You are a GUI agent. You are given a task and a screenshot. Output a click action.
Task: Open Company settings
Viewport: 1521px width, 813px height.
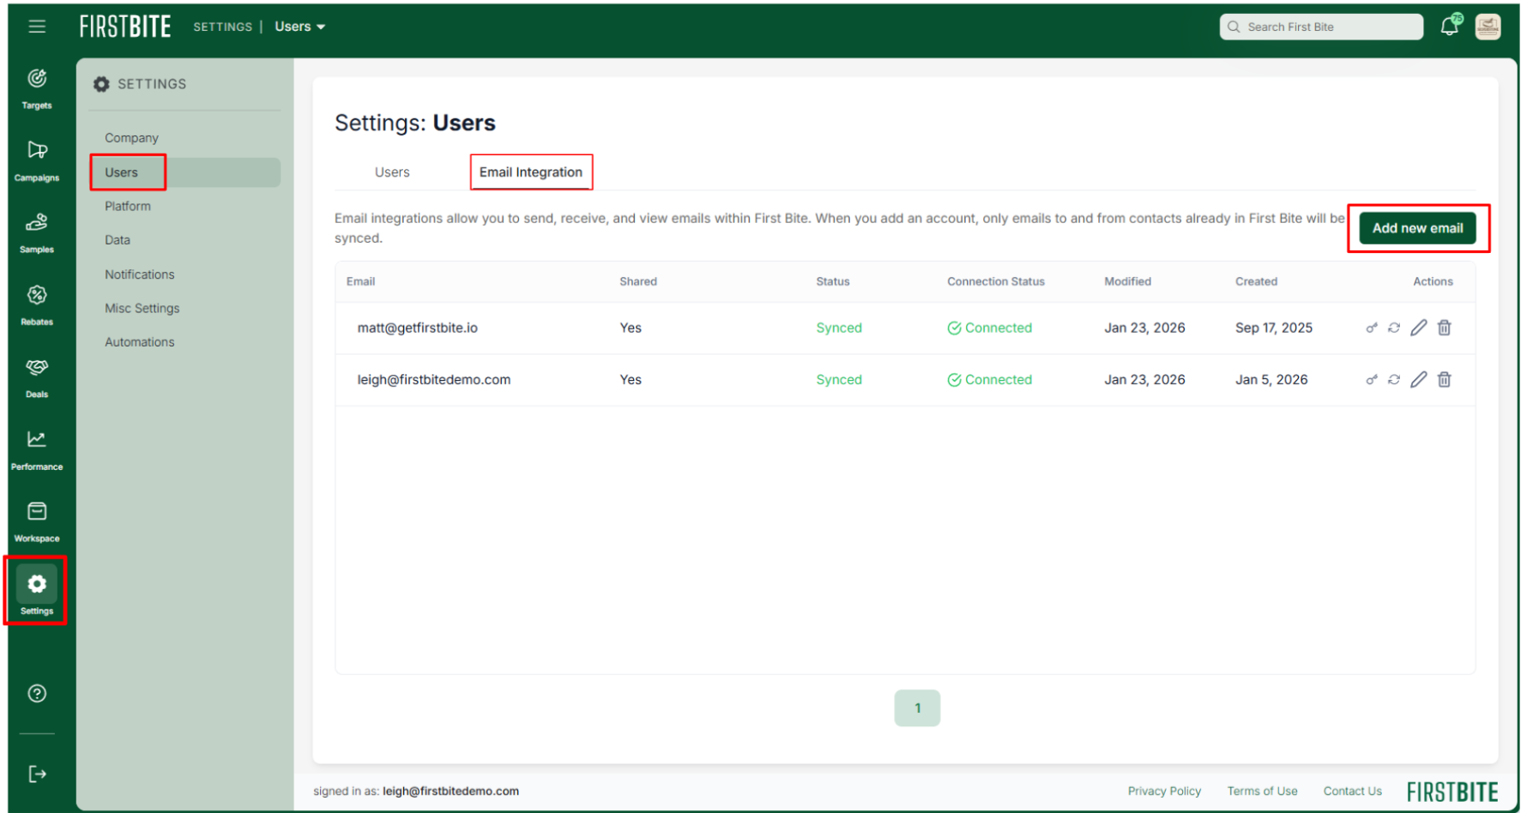point(131,137)
